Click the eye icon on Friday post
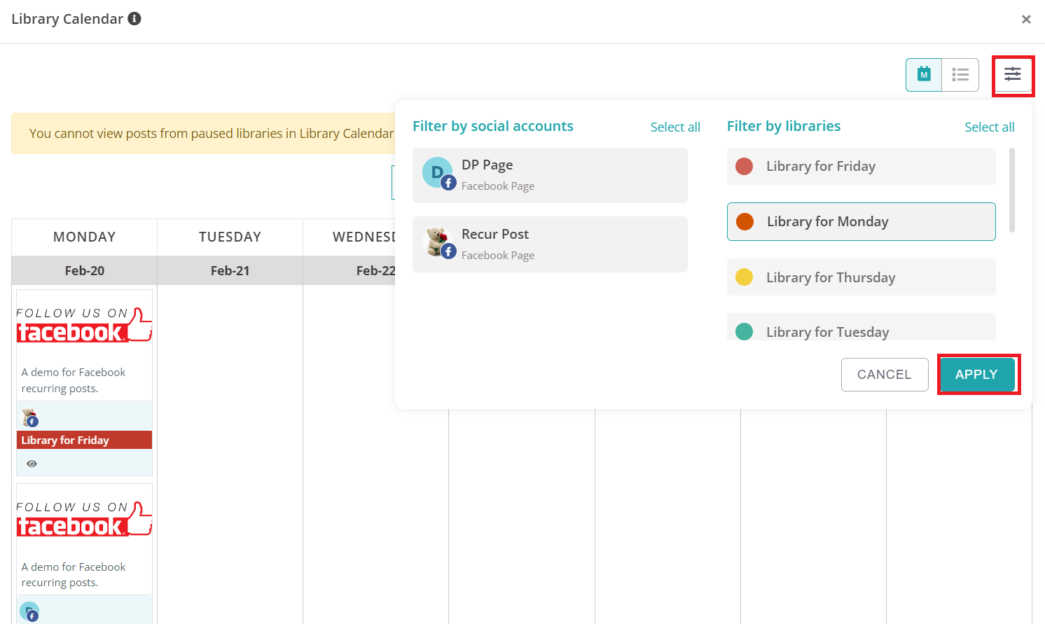The height and width of the screenshot is (624, 1045). click(x=32, y=464)
